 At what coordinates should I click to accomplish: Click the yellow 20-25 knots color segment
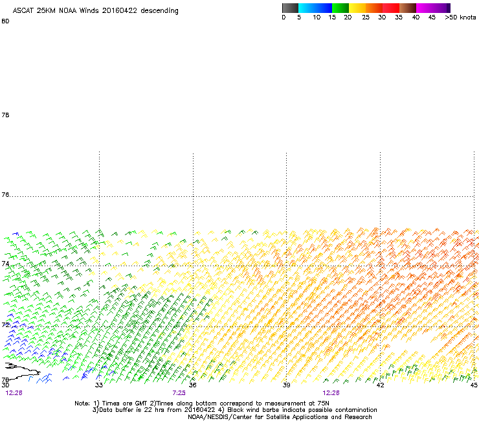(357, 8)
